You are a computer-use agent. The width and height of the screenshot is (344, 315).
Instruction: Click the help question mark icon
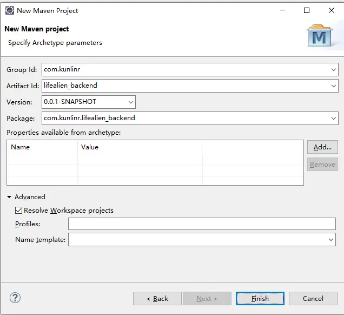15,298
